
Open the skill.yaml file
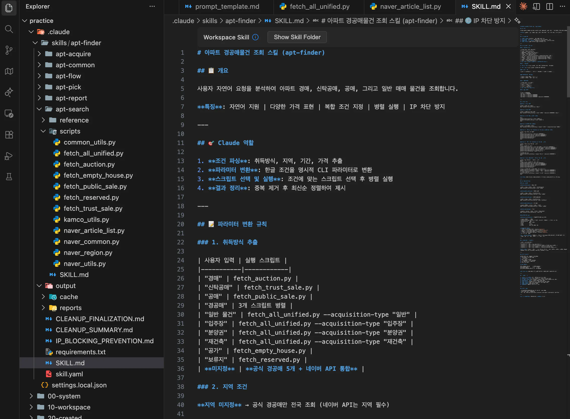(x=69, y=374)
